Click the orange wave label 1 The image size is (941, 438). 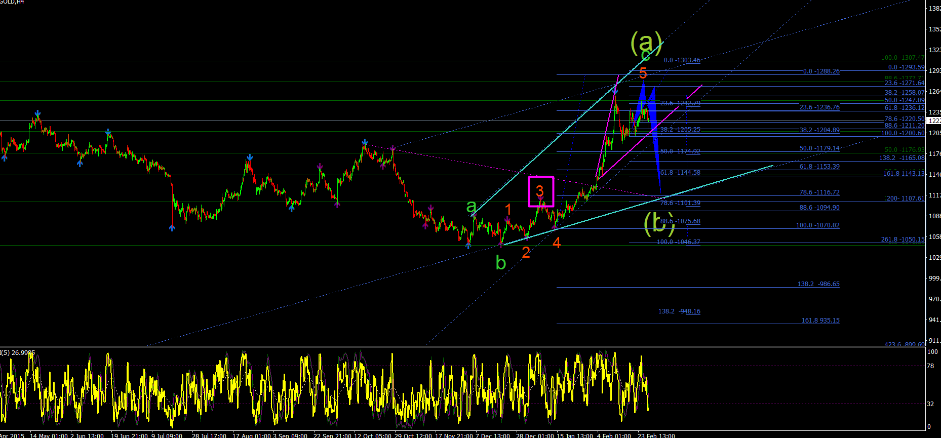[508, 210]
